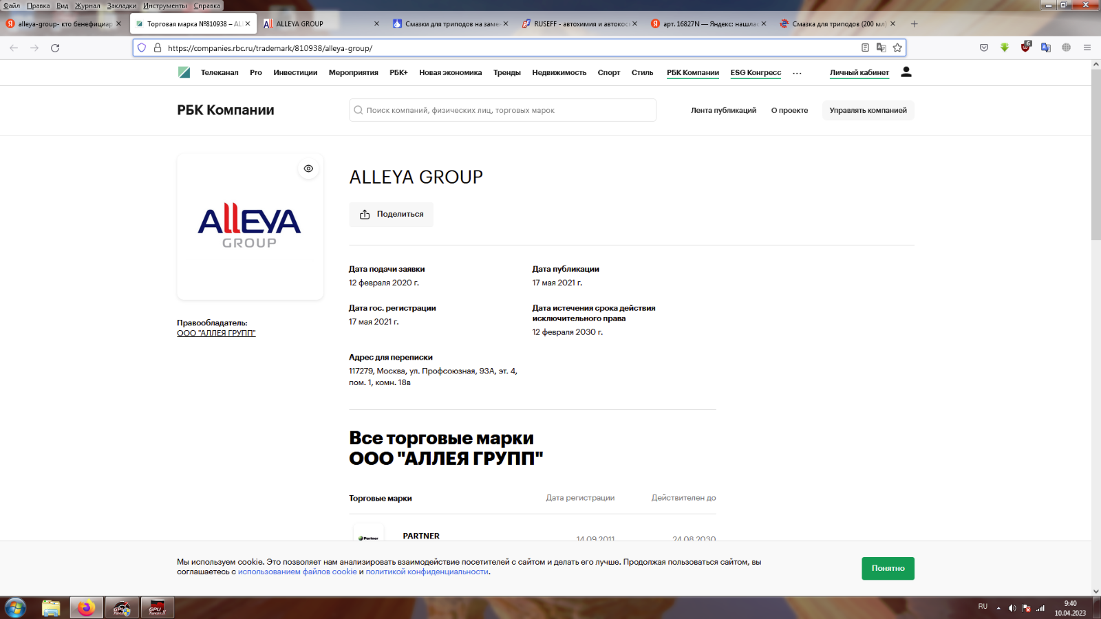Bookmark this page with the star icon
The image size is (1101, 619).
[x=897, y=47]
